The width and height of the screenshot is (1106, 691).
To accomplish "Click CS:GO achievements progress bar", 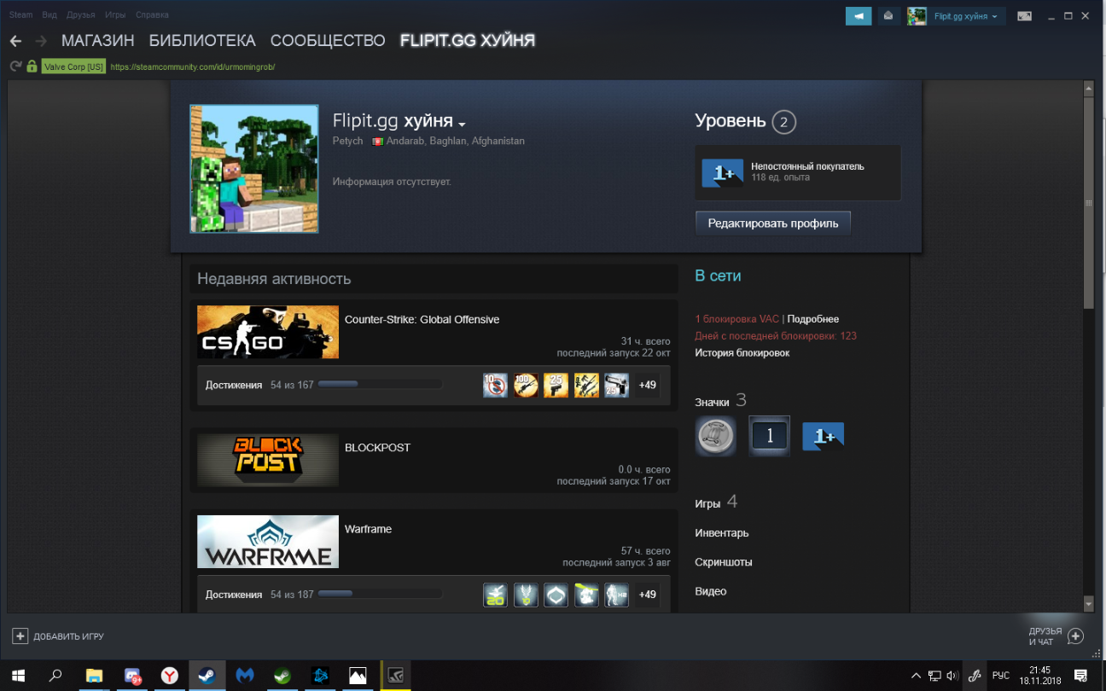I will (x=381, y=385).
